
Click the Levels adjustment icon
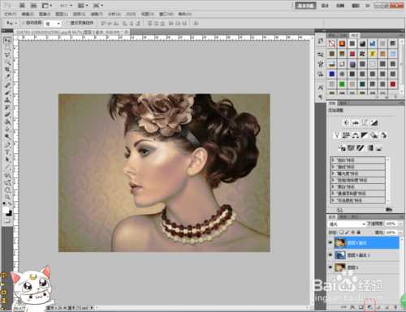(356, 123)
